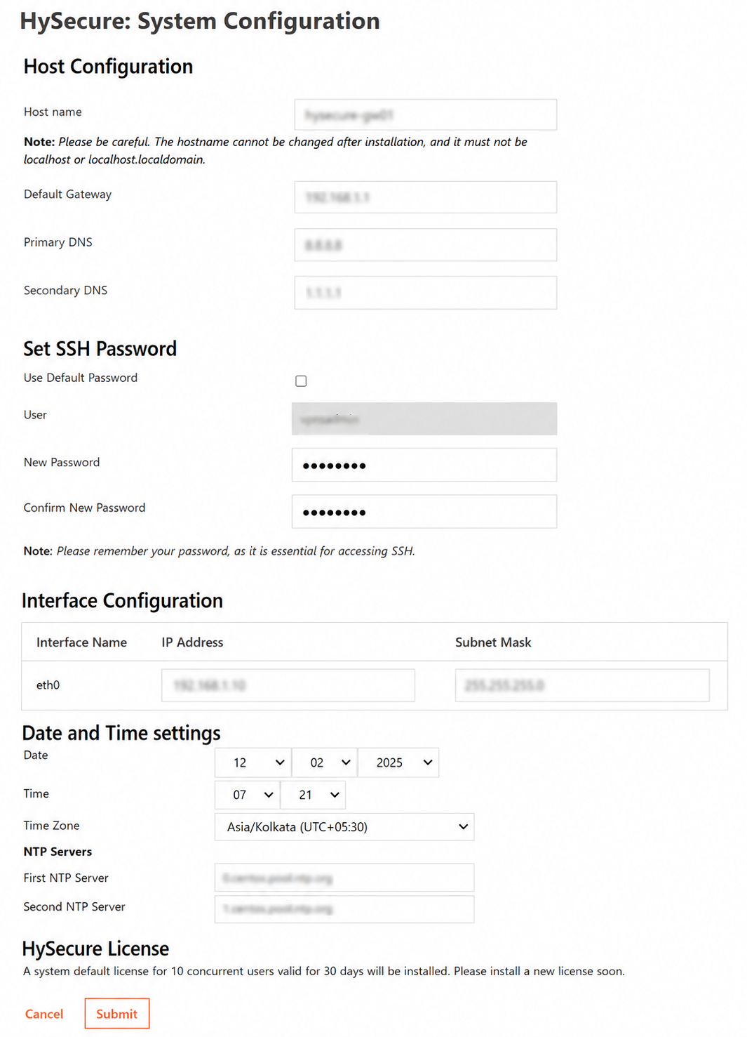The height and width of the screenshot is (1037, 747).
Task: Select the Primary DNS text box
Action: [426, 245]
